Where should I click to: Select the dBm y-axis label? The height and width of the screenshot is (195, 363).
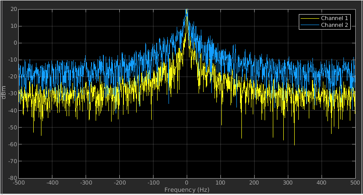[4, 92]
